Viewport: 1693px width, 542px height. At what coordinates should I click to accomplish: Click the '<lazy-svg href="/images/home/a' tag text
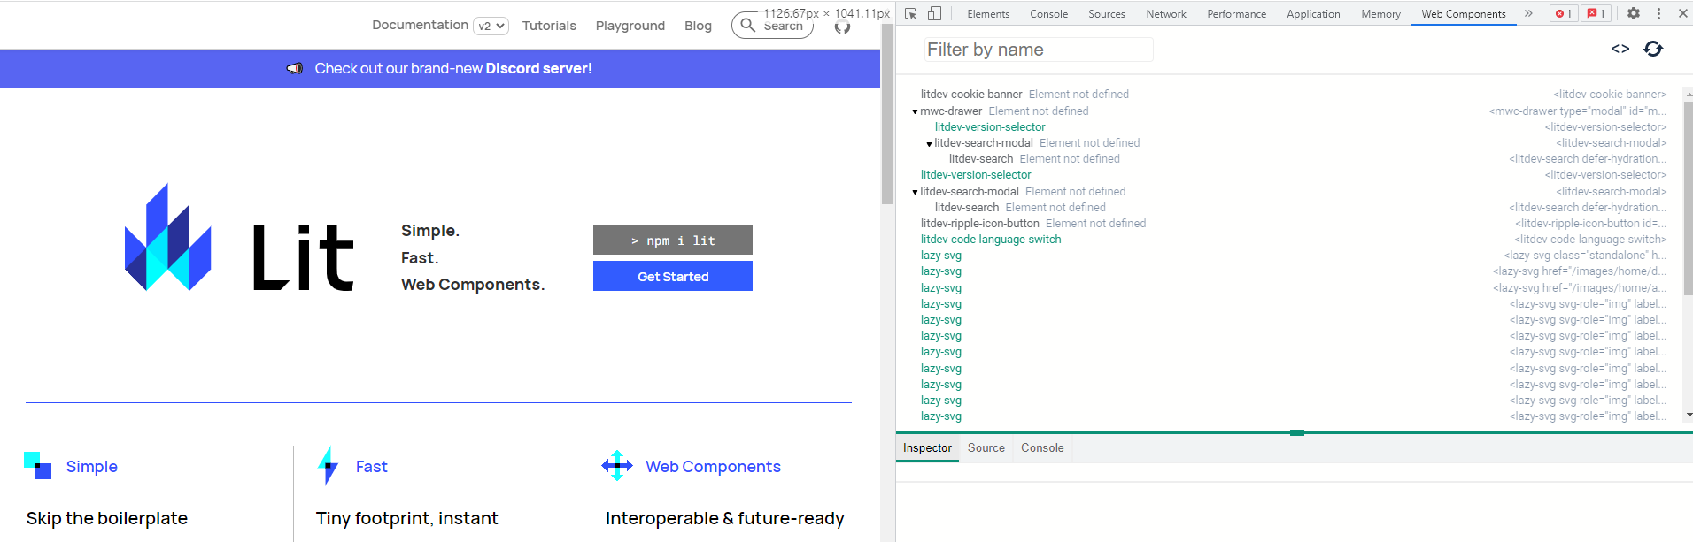(1580, 288)
